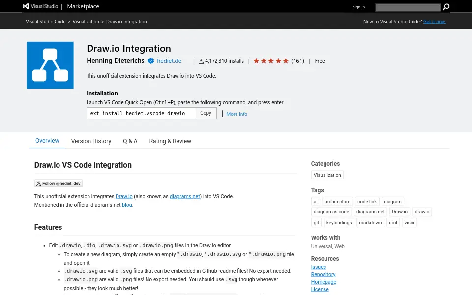
Task: Select the 'git' tag
Action: click(316, 223)
